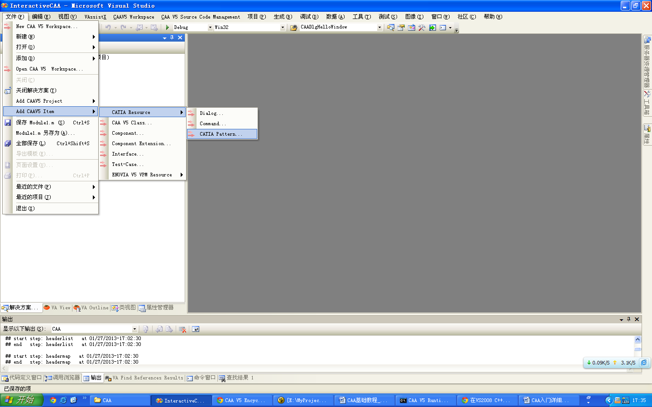Toggle auto-hide pin on the Solution Explorer panel

(172, 38)
